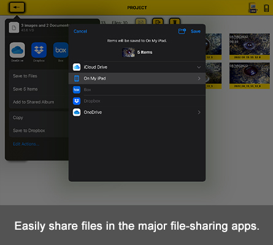Click the 5 Items preview thumbnail
The width and height of the screenshot is (273, 245).
[x=128, y=52]
